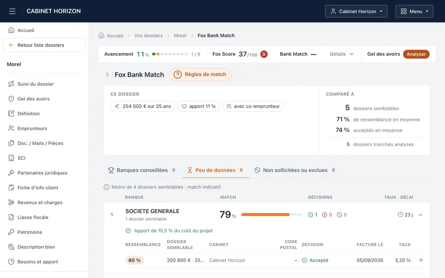Select the Peu de données tab
The width and height of the screenshot is (445, 278).
pos(216,170)
